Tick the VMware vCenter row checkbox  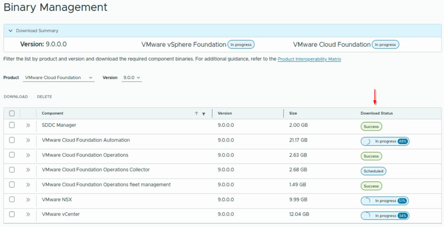12,214
